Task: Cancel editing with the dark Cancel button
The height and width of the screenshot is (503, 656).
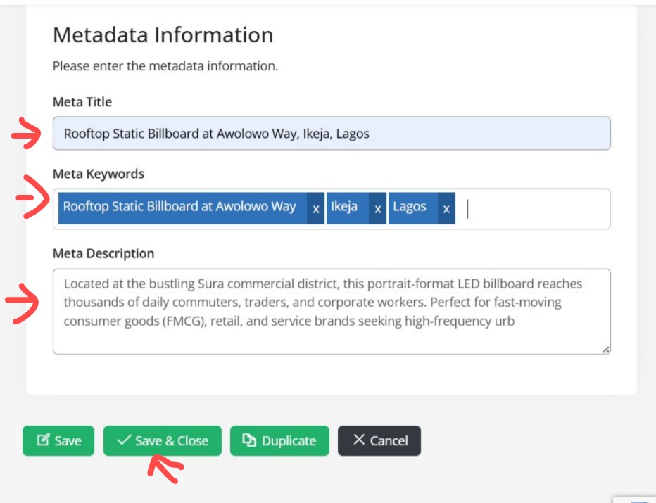Action: click(379, 440)
